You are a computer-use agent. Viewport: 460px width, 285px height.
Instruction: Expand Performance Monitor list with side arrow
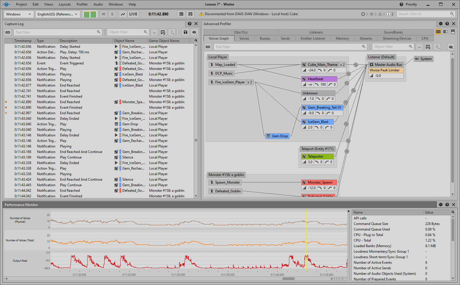click(x=349, y=211)
